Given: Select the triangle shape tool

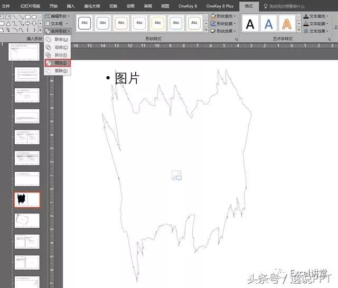Looking at the screenshot, I should [x=8, y=23].
